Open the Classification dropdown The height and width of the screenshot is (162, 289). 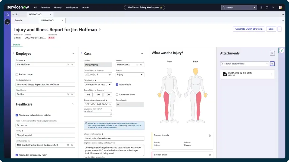pyautogui.click(x=98, y=85)
